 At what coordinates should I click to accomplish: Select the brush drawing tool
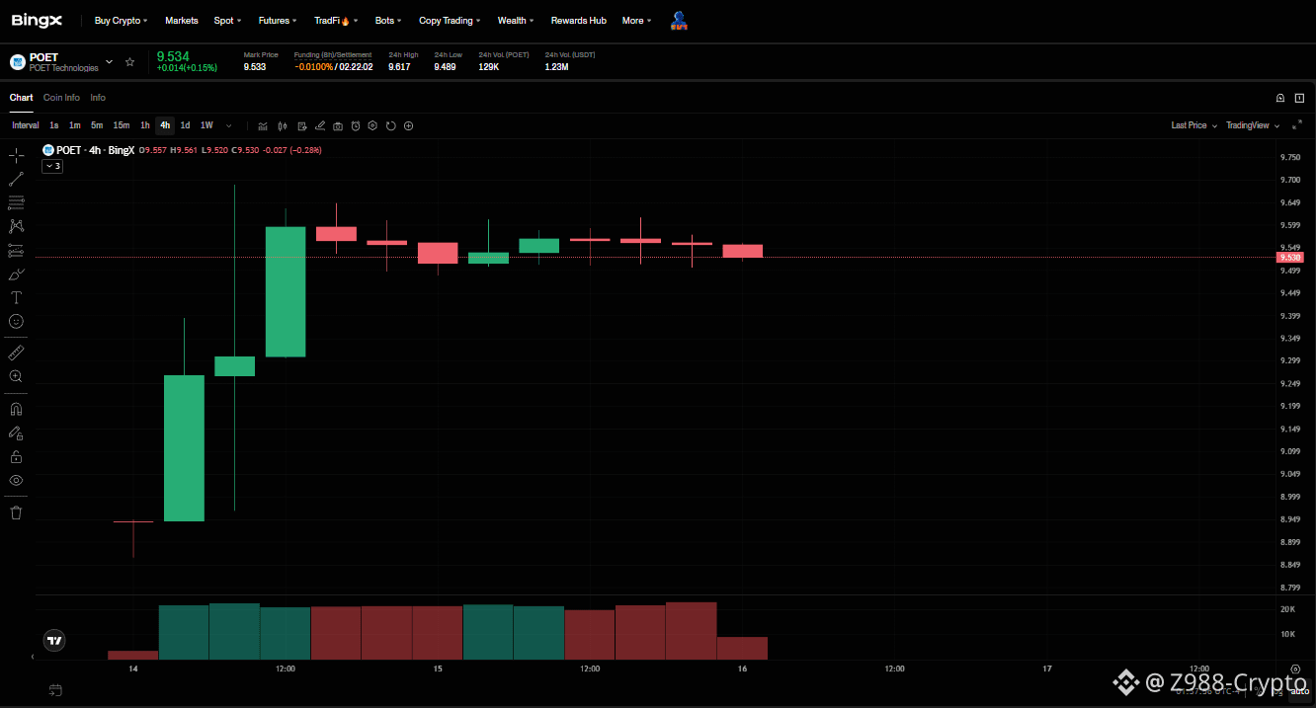16,275
